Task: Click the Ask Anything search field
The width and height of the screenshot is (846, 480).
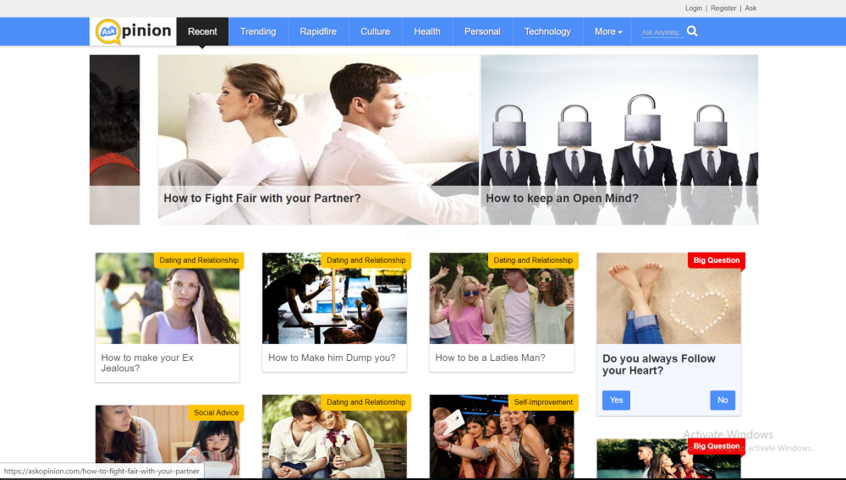Action: (662, 32)
